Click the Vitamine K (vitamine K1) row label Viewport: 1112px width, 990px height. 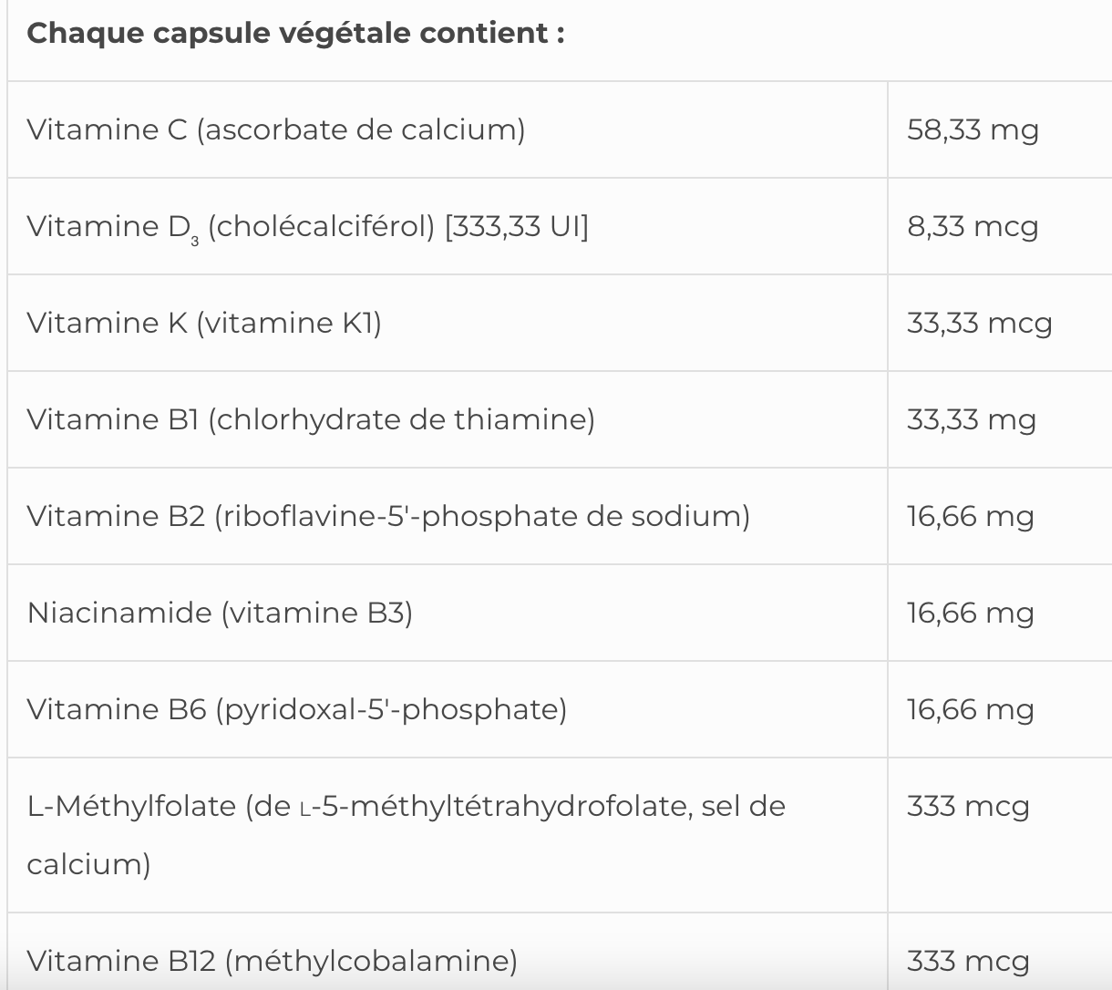coord(203,323)
